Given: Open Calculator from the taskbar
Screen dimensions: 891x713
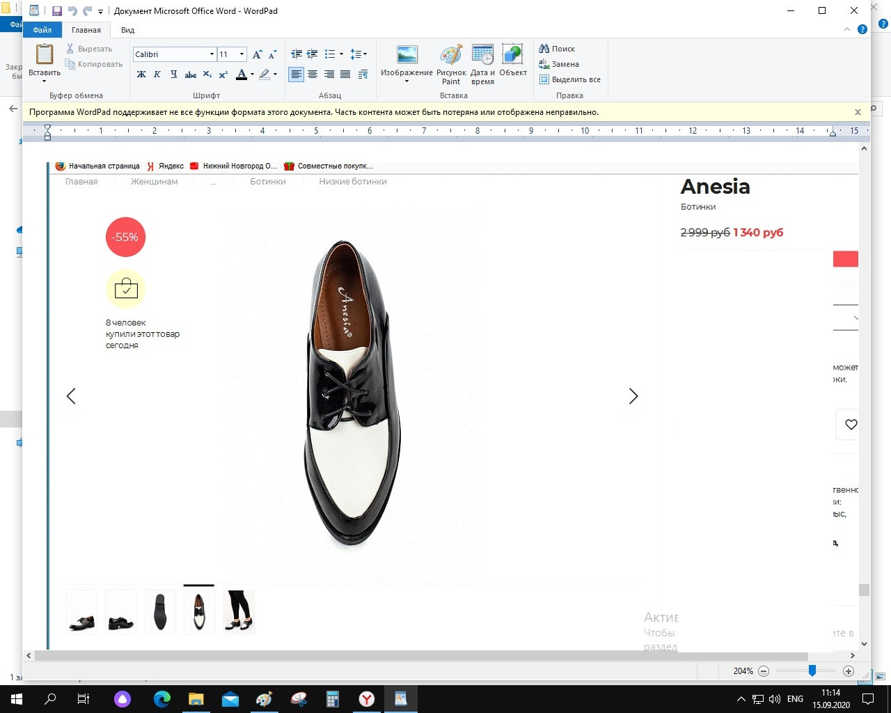Looking at the screenshot, I should point(333,699).
